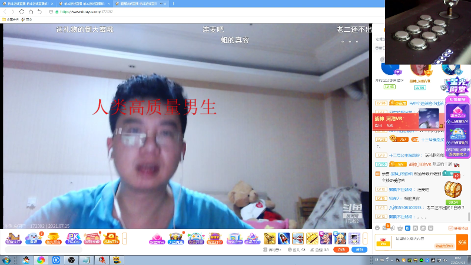Choose the purple anime girl gift
471x265 pixels.
326,238
